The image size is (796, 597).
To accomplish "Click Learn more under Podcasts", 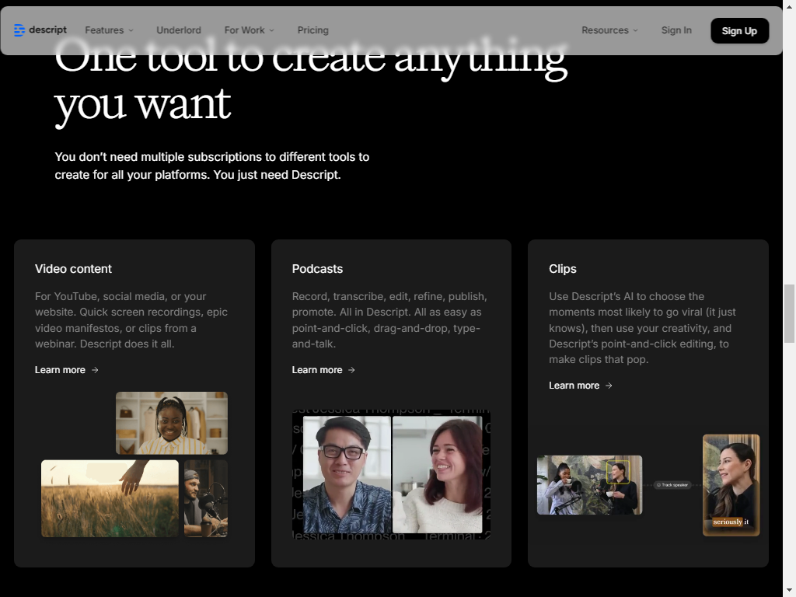I will [323, 369].
